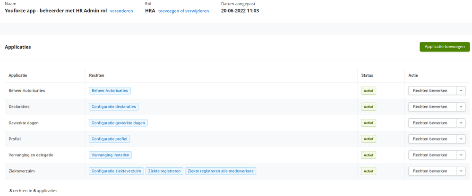Select the 'Gewerkte dagen' application name cell
472x196 pixels.
pos(24,123)
